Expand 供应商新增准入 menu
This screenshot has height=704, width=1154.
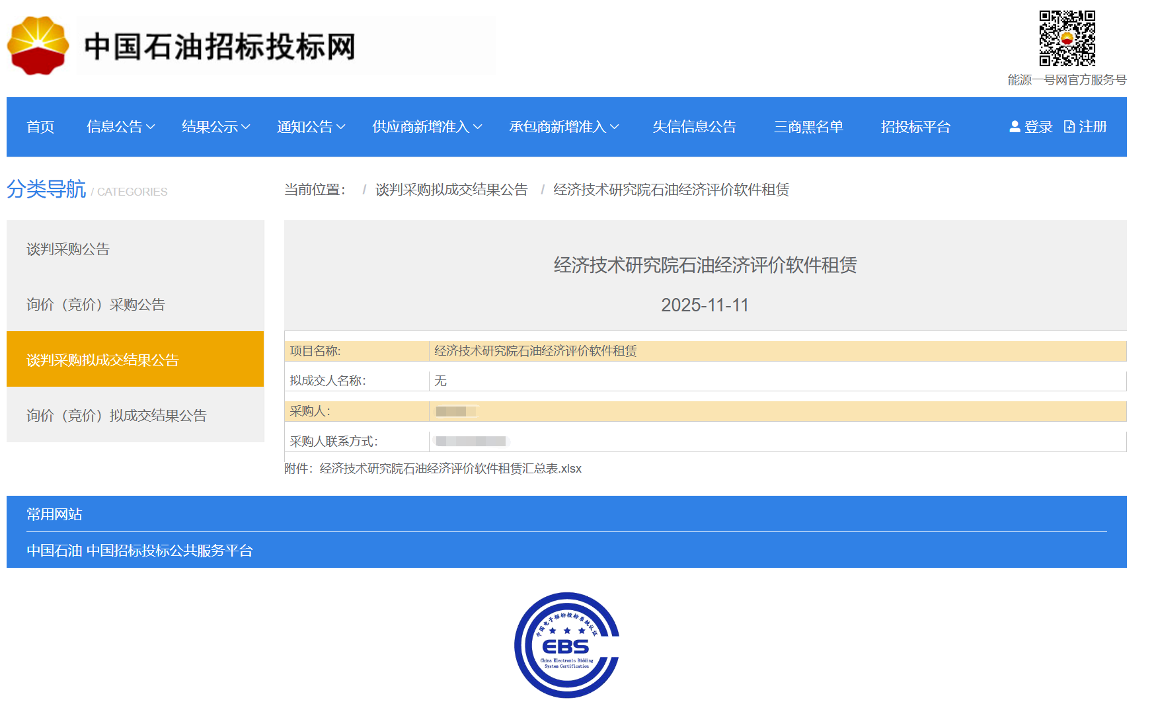(427, 127)
